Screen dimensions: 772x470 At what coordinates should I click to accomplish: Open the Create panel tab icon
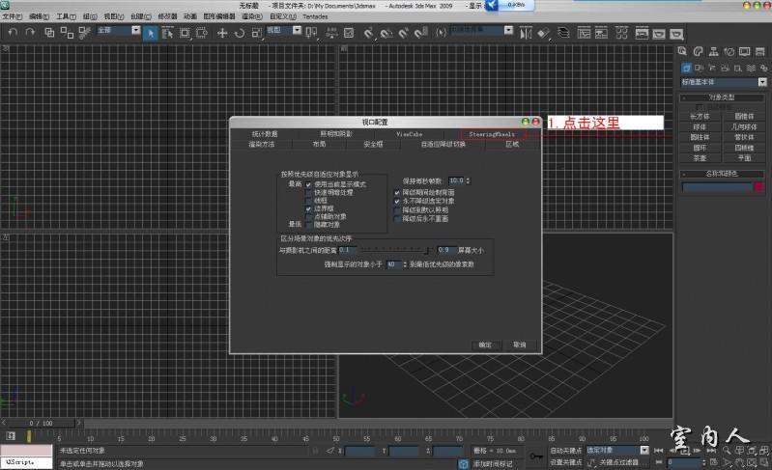pos(683,51)
